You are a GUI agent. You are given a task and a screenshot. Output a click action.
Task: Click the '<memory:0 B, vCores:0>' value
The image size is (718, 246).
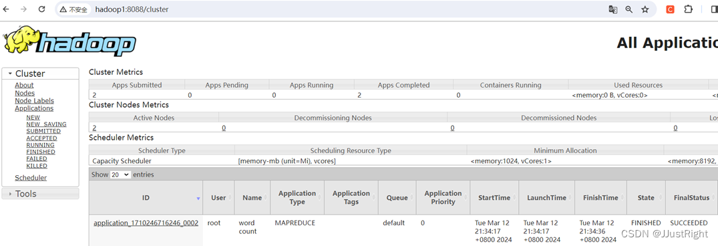pyautogui.click(x=610, y=96)
